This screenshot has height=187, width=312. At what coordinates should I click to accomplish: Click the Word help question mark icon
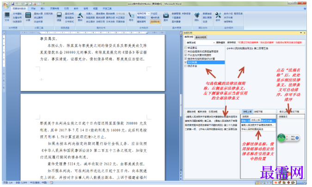pyautogui.click(x=305, y=9)
